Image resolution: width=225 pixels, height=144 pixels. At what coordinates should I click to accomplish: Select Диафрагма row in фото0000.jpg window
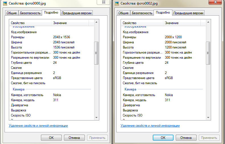click(52, 105)
